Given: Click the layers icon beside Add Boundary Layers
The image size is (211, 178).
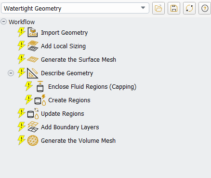Looking at the screenshot, I should 33,127.
